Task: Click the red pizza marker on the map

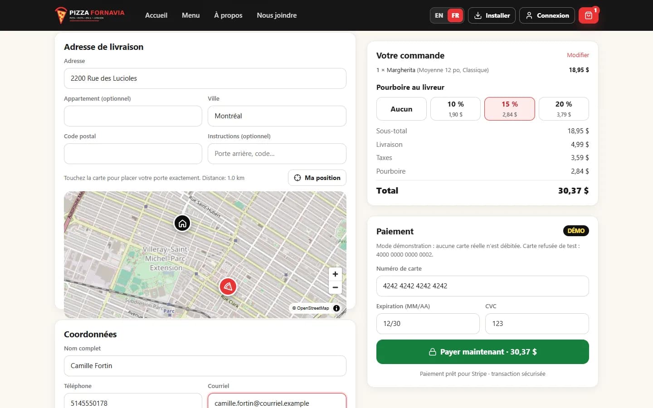Action: point(228,287)
